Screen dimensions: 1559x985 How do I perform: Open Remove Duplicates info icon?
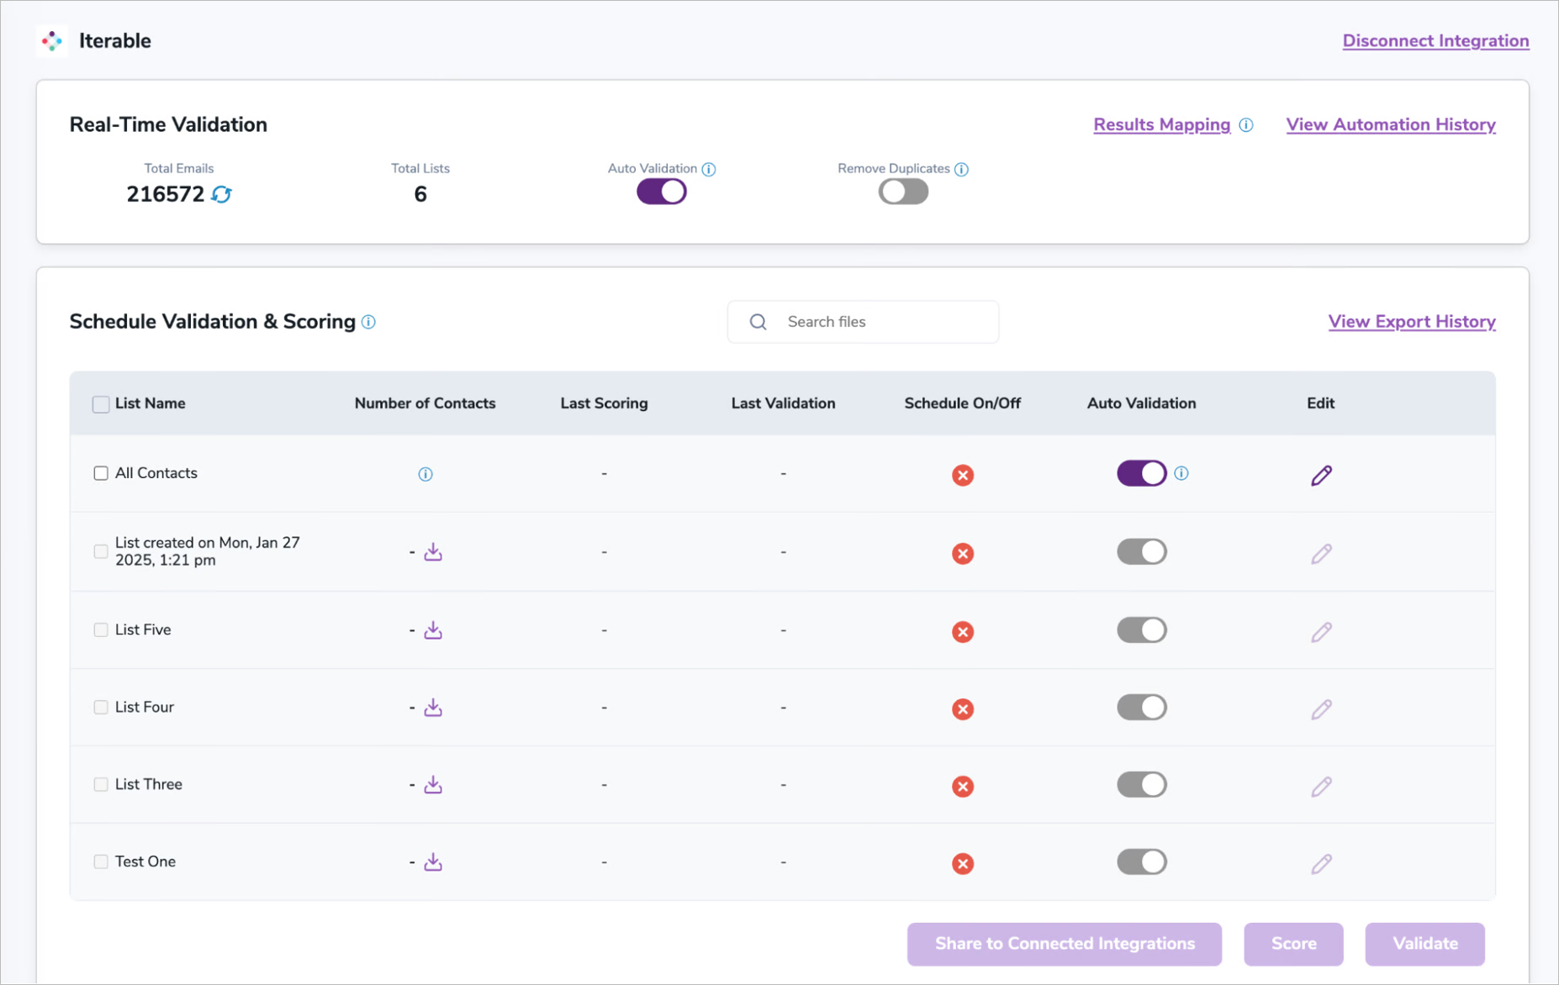pos(962,169)
